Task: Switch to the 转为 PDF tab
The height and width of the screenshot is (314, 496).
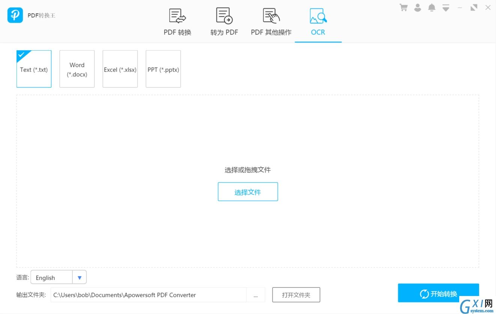Action: pyautogui.click(x=224, y=22)
